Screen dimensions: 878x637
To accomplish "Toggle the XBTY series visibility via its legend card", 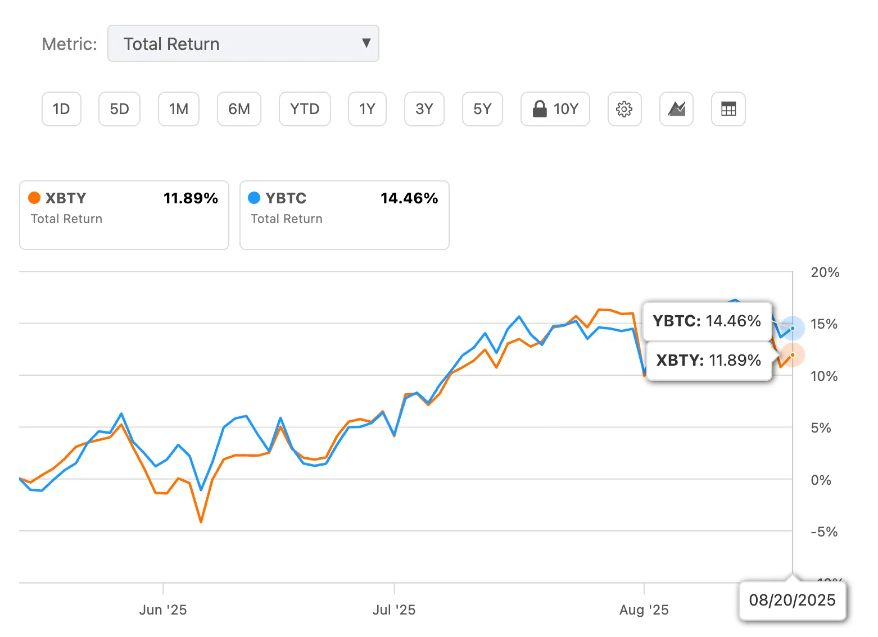I will [x=124, y=215].
